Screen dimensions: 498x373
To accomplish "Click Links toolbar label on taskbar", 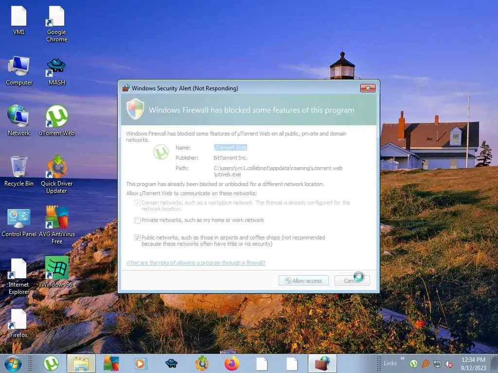I will (x=390, y=363).
